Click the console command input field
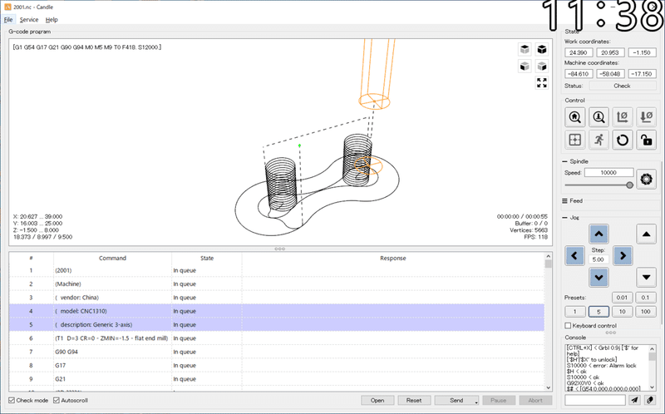Screen dimensions: 665x414 595,400
